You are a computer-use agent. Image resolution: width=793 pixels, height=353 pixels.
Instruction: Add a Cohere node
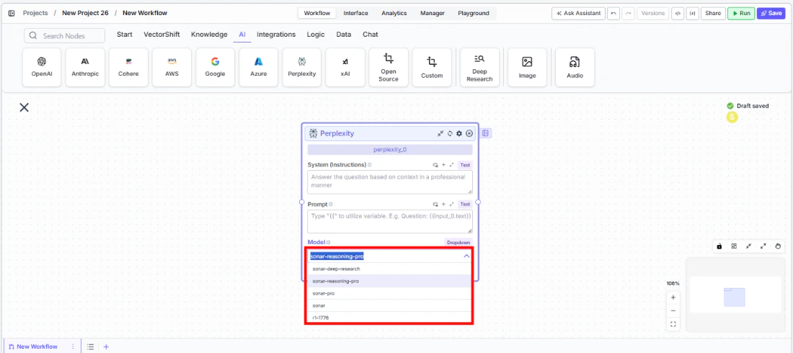pyautogui.click(x=128, y=67)
